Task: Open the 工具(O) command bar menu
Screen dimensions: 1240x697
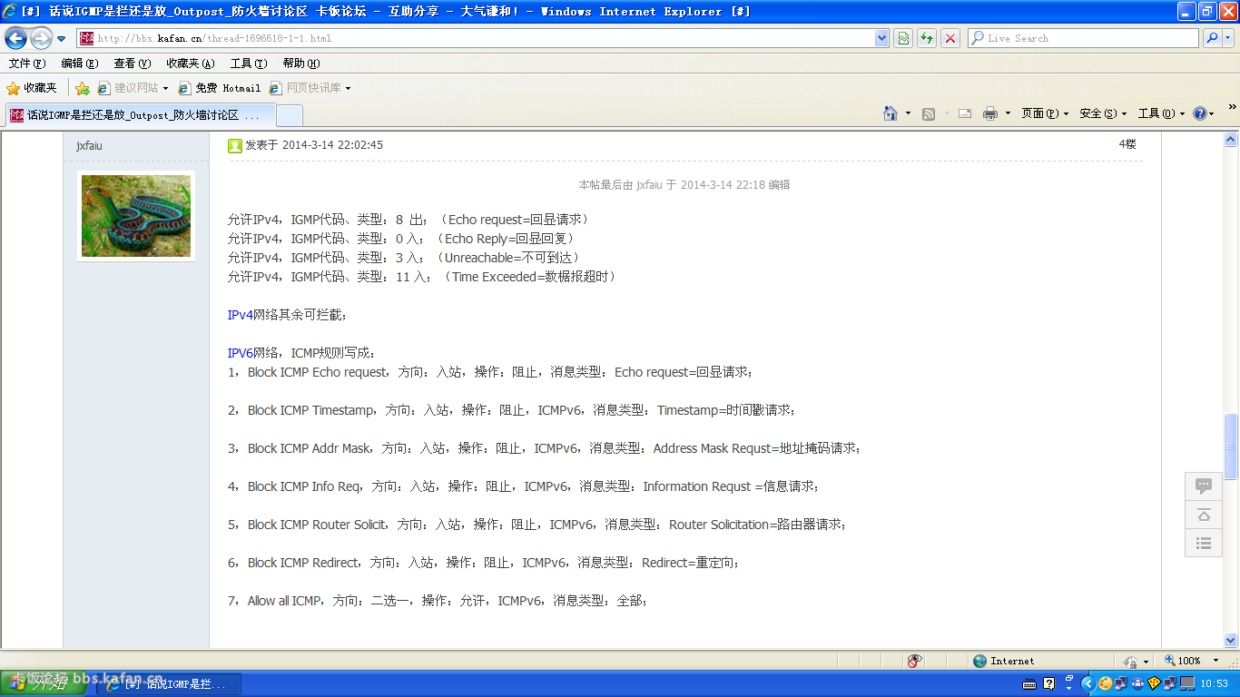Action: pyautogui.click(x=1162, y=113)
